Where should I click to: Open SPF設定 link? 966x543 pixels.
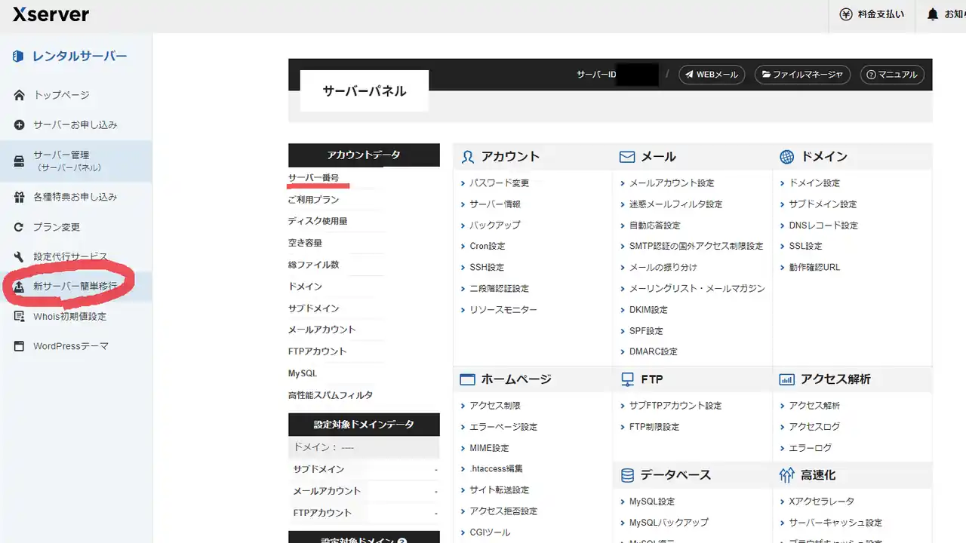tap(646, 331)
